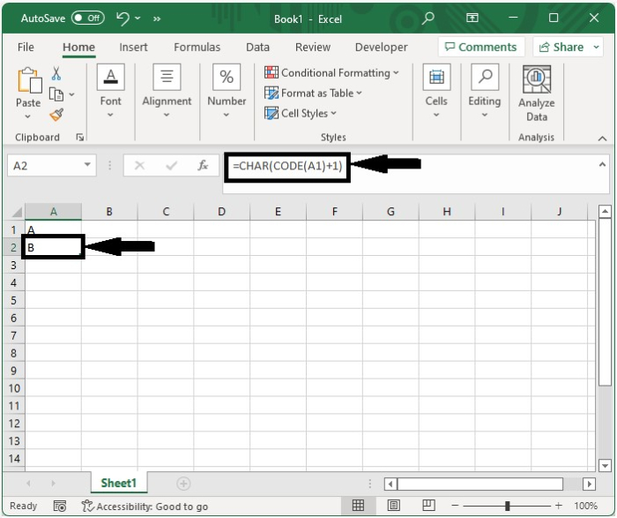Viewport: 617px width, 518px height.
Task: Click the Paste clipboard icon
Action: [28, 80]
